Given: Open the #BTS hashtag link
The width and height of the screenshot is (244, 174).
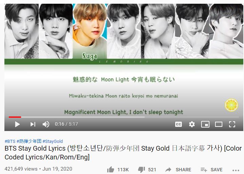Looking at the screenshot, I should coord(10,141).
